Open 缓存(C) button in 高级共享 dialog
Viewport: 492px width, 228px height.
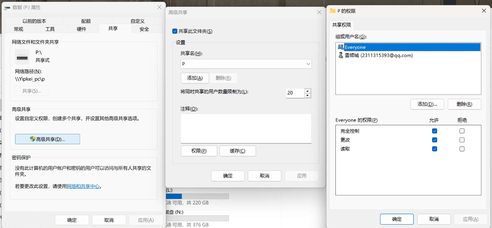(x=238, y=151)
